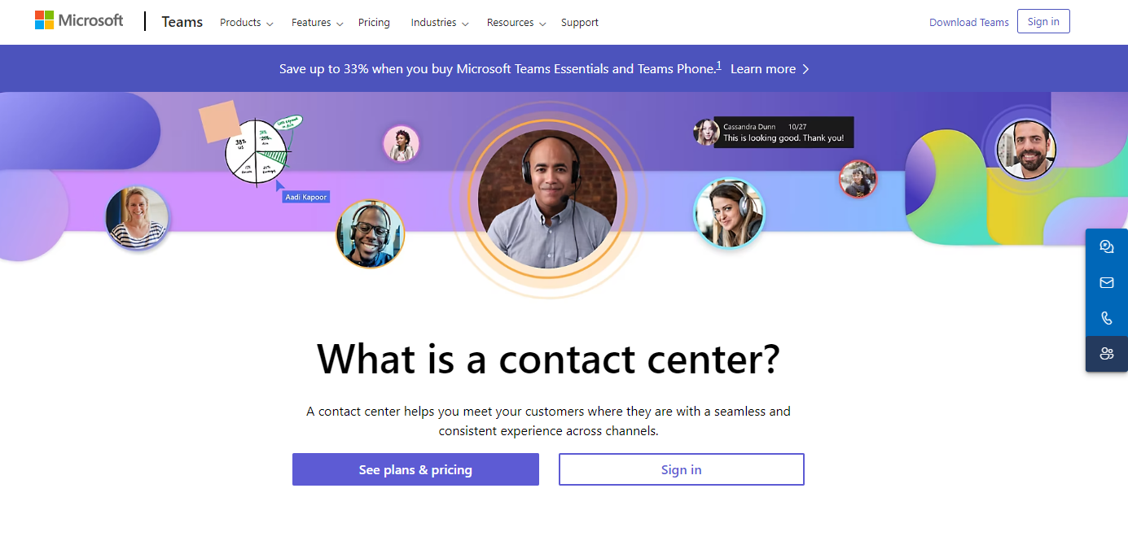
Task: Open the chat icon in side panel
Action: pyautogui.click(x=1107, y=247)
